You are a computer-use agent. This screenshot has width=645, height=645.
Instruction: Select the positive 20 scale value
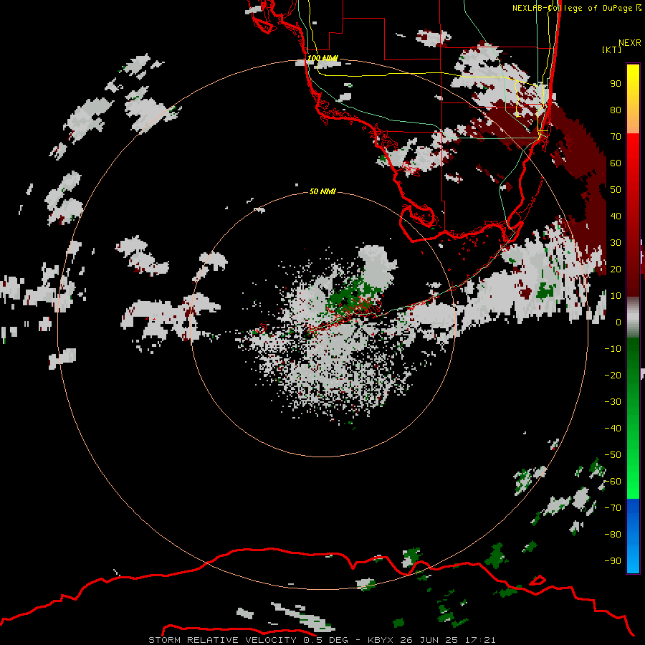(616, 269)
